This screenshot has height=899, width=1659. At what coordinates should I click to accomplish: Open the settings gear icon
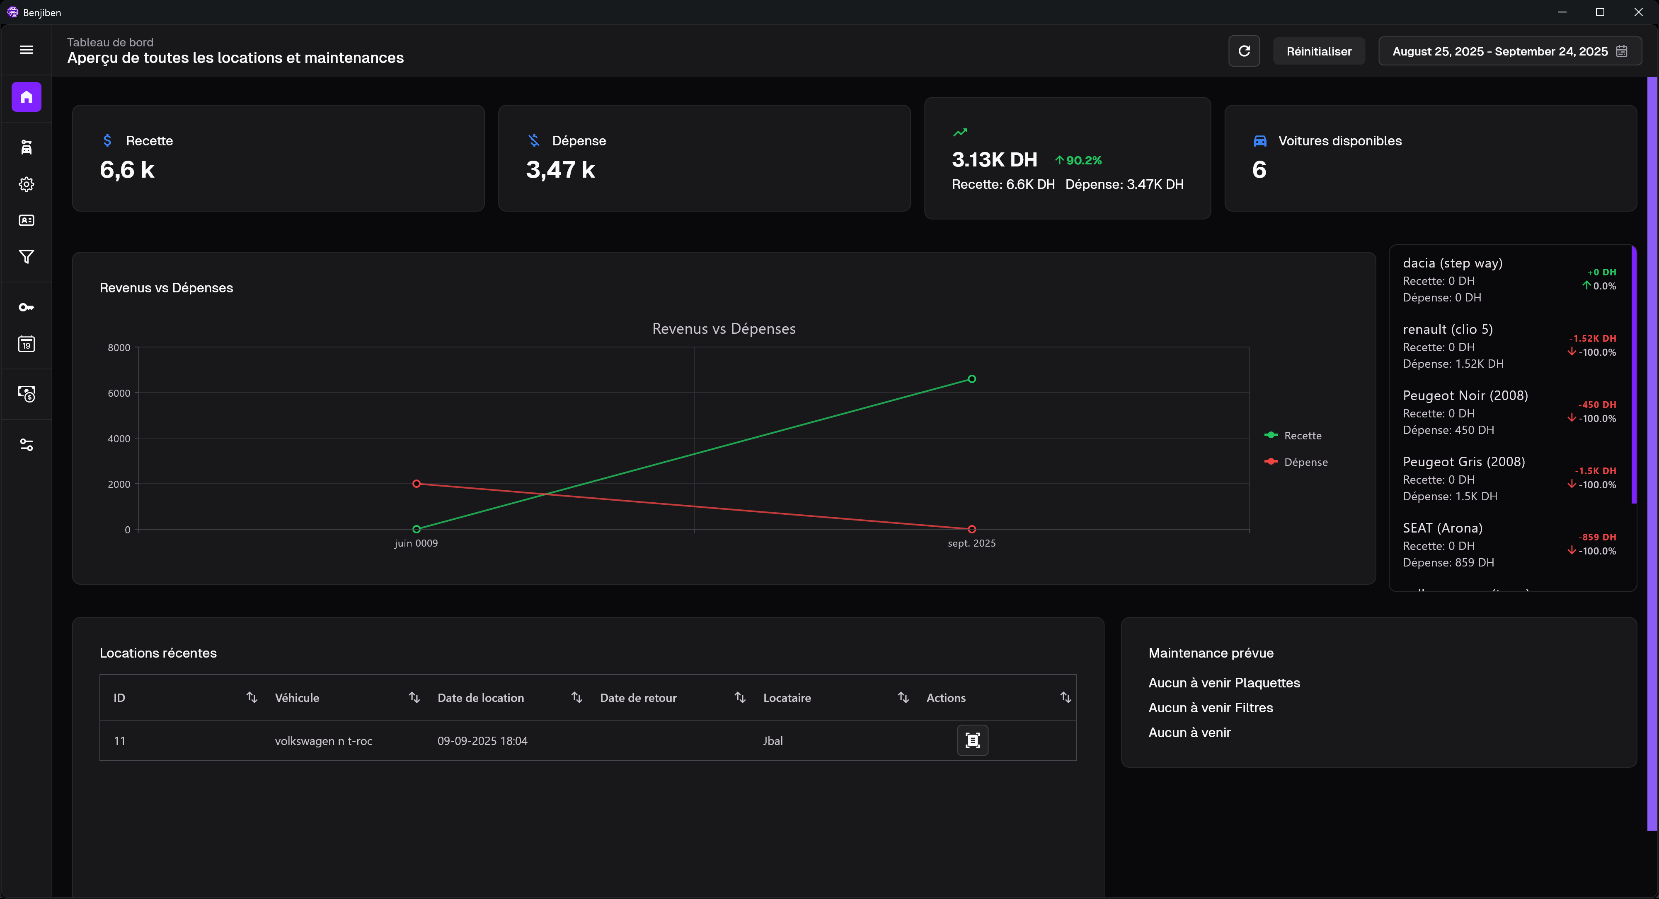26,184
